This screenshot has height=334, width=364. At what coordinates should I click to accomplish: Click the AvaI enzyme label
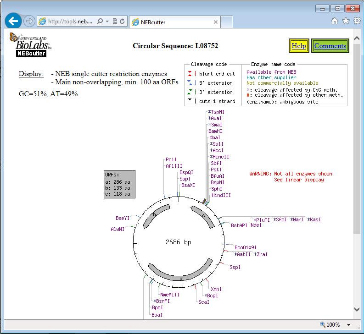[215, 119]
